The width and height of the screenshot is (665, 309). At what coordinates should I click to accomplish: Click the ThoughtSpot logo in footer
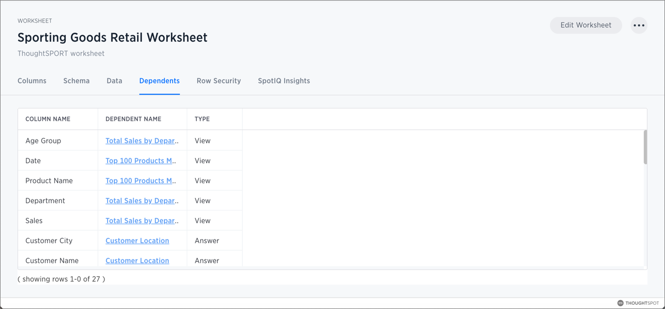[x=638, y=303]
